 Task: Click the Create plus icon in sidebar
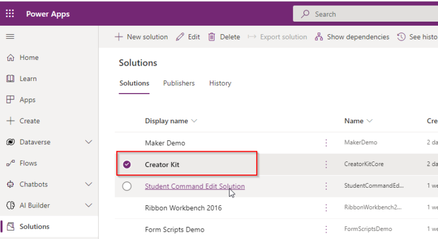click(x=10, y=121)
